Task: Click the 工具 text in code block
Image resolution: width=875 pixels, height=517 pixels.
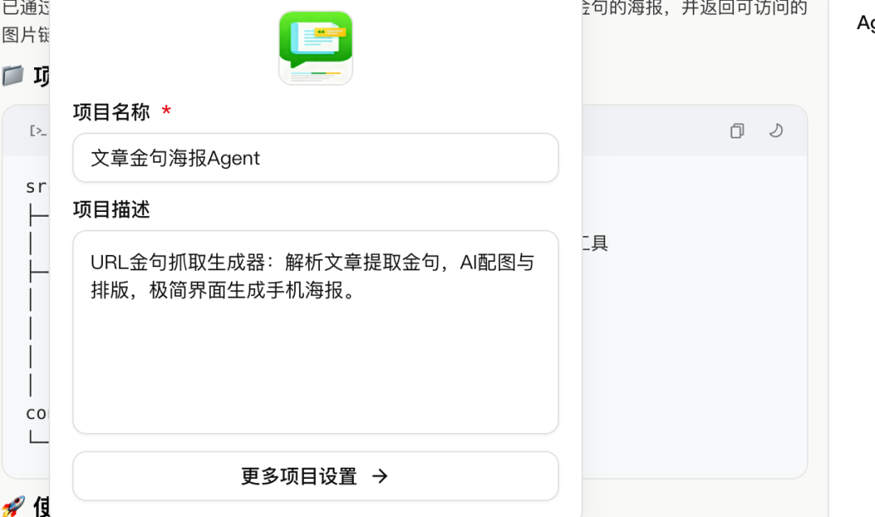Action: click(x=595, y=243)
